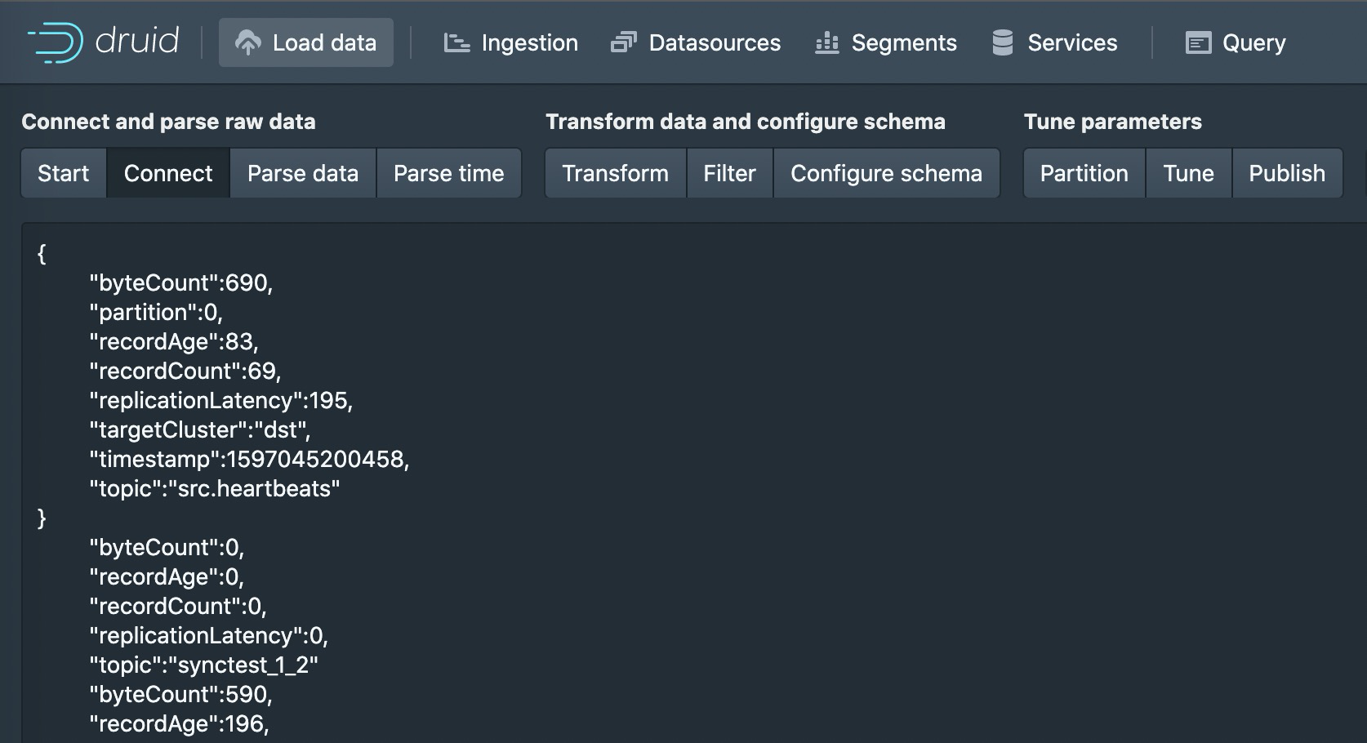This screenshot has height=743, width=1367.
Task: Click the Services database icon
Action: click(1003, 42)
